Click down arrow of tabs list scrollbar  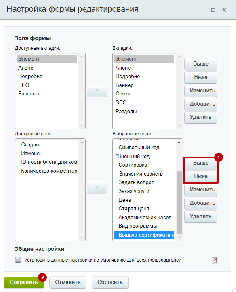(x=179, y=125)
